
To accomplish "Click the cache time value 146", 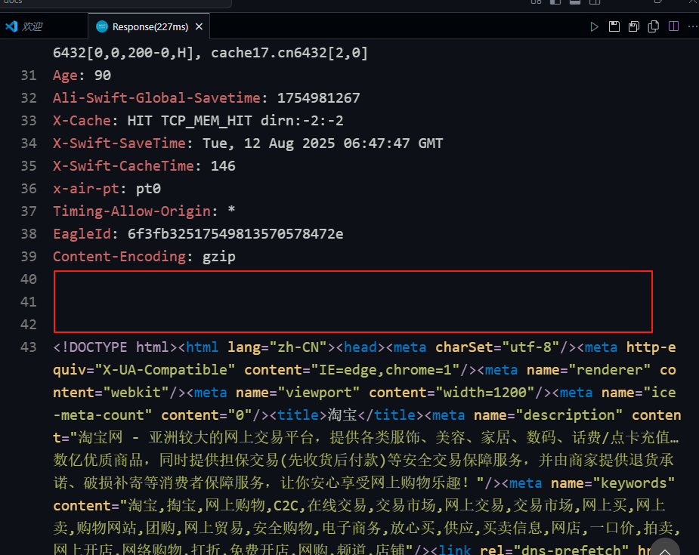I will (x=223, y=166).
